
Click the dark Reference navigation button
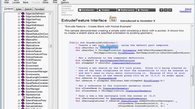(126, 10)
